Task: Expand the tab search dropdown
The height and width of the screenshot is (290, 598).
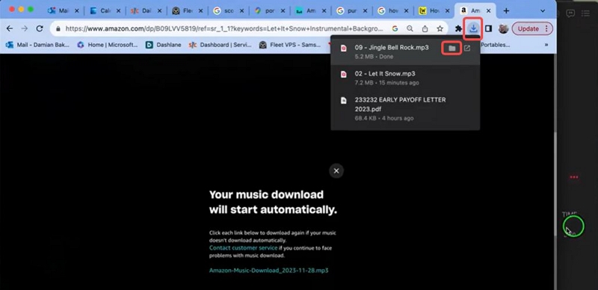Action: pyautogui.click(x=543, y=10)
